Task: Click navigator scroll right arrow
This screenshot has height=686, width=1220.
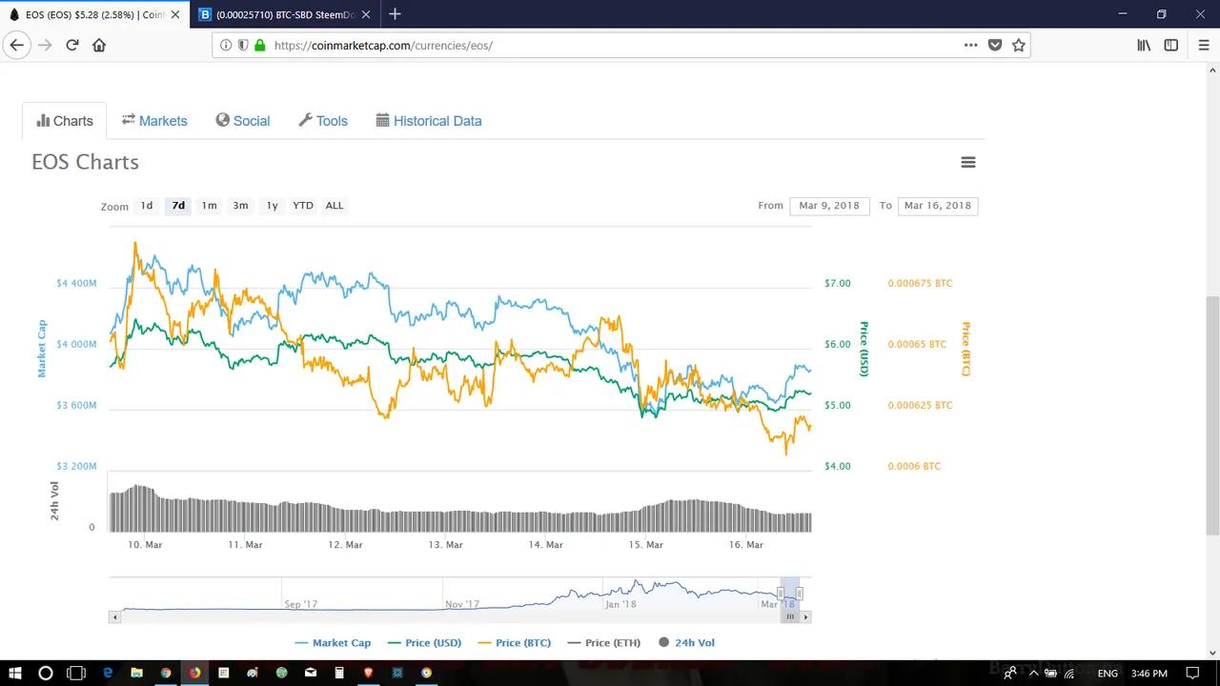Action: [806, 617]
